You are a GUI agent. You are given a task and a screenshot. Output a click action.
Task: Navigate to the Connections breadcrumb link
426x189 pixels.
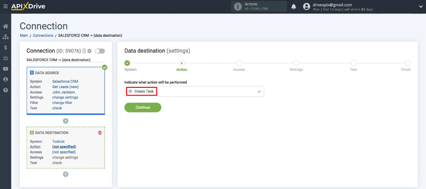coord(43,35)
